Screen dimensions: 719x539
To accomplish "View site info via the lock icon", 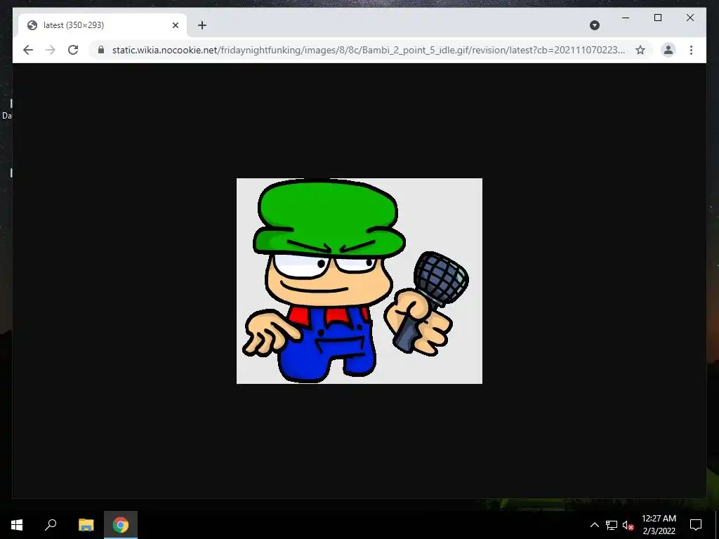I will point(101,50).
